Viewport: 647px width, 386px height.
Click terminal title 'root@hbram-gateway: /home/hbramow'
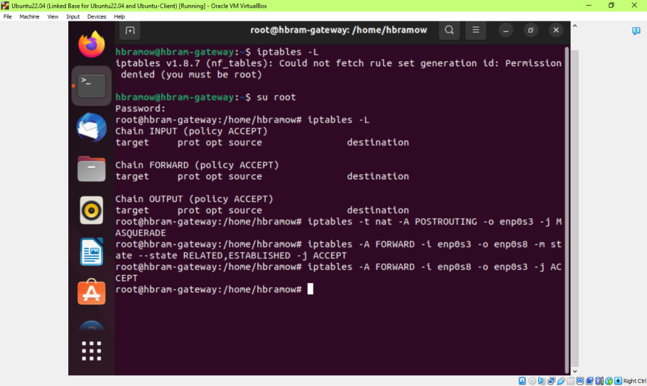339,30
